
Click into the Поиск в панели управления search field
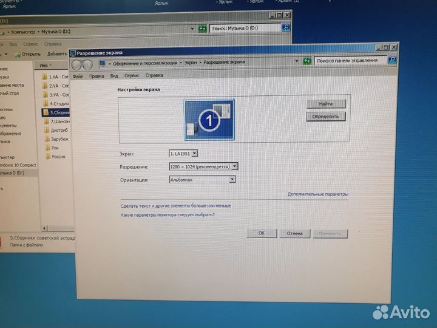coord(349,61)
